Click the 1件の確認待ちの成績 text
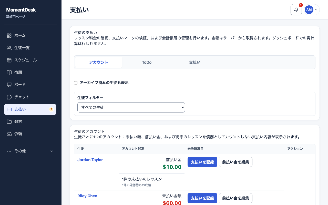 [x=137, y=185]
